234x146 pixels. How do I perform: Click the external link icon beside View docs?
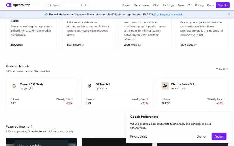click(x=195, y=45)
